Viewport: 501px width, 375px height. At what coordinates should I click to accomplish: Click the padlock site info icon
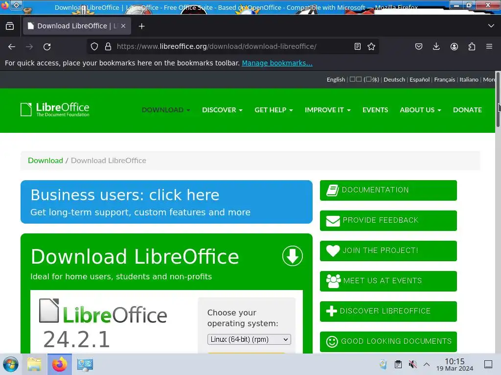pyautogui.click(x=108, y=46)
